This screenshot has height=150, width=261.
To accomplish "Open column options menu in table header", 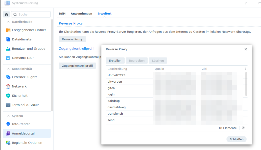I will (245, 69).
